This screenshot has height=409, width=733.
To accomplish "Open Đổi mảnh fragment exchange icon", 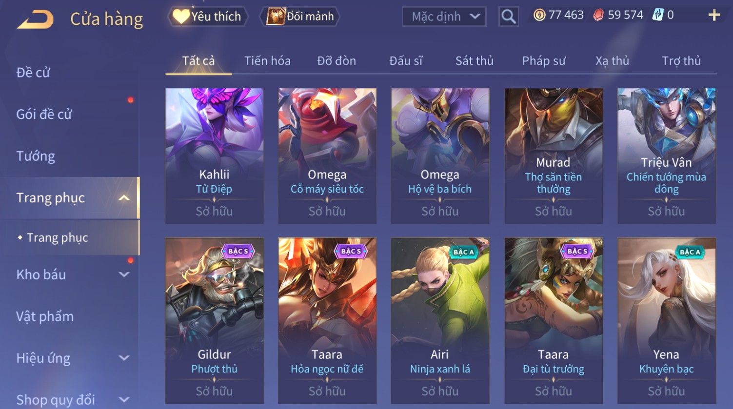I will 276,17.
